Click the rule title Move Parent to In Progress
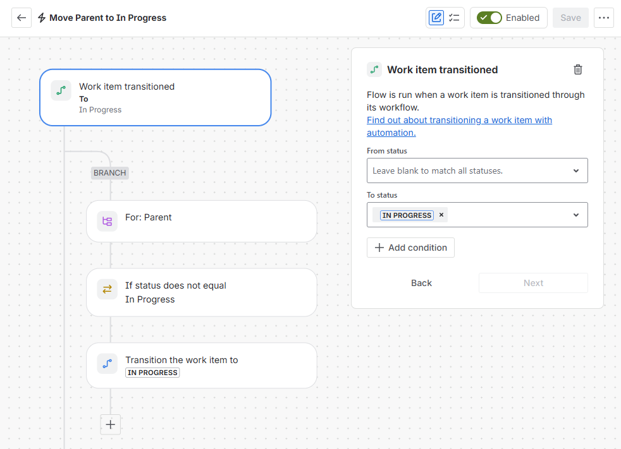 (x=108, y=18)
